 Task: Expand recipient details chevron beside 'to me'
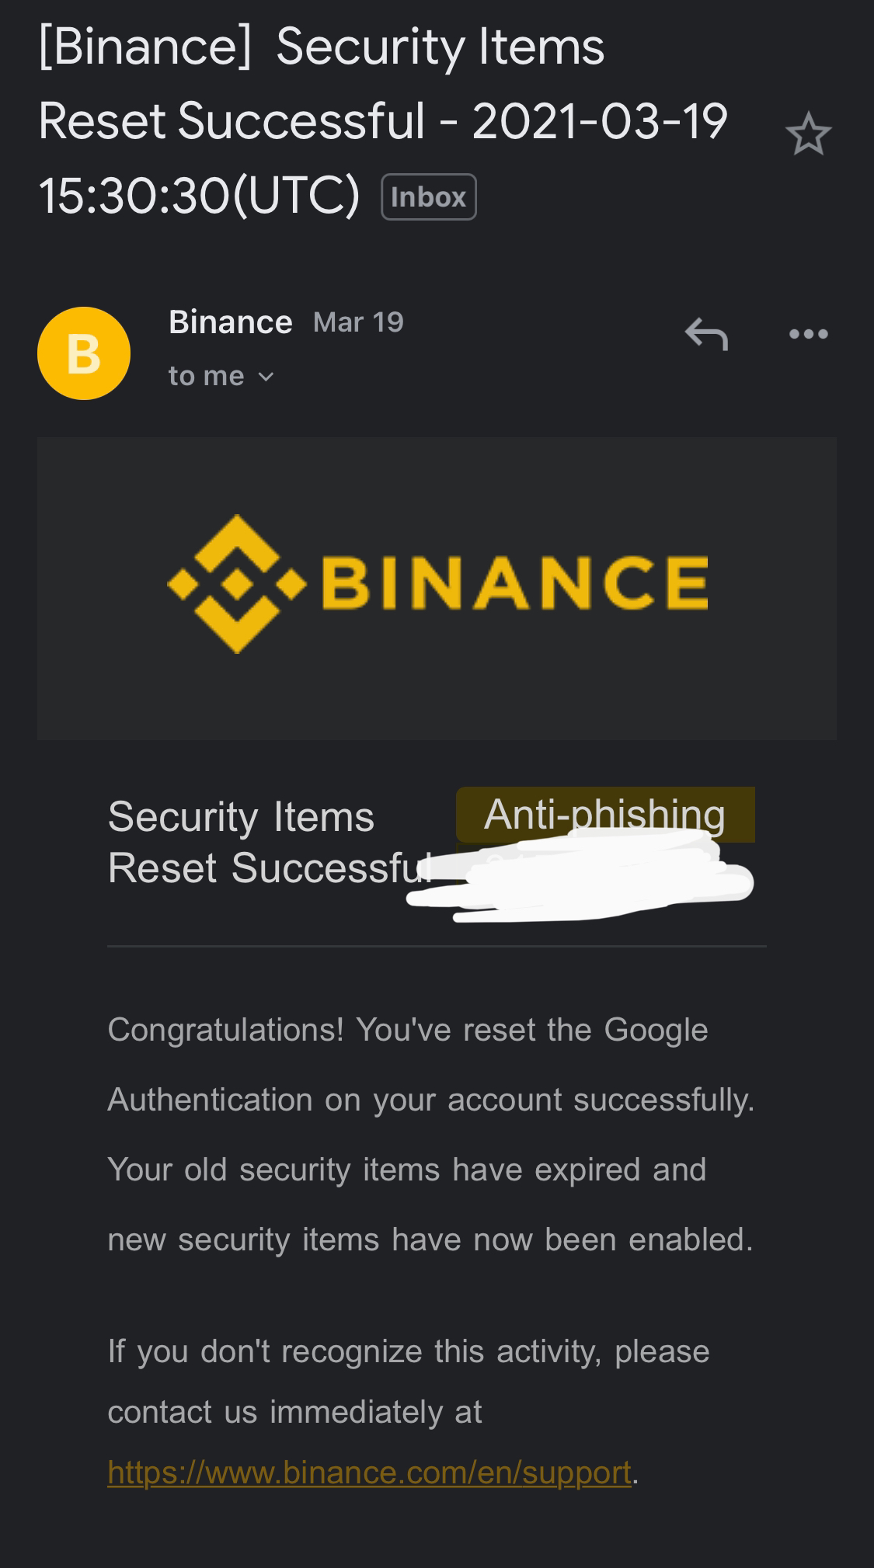266,377
